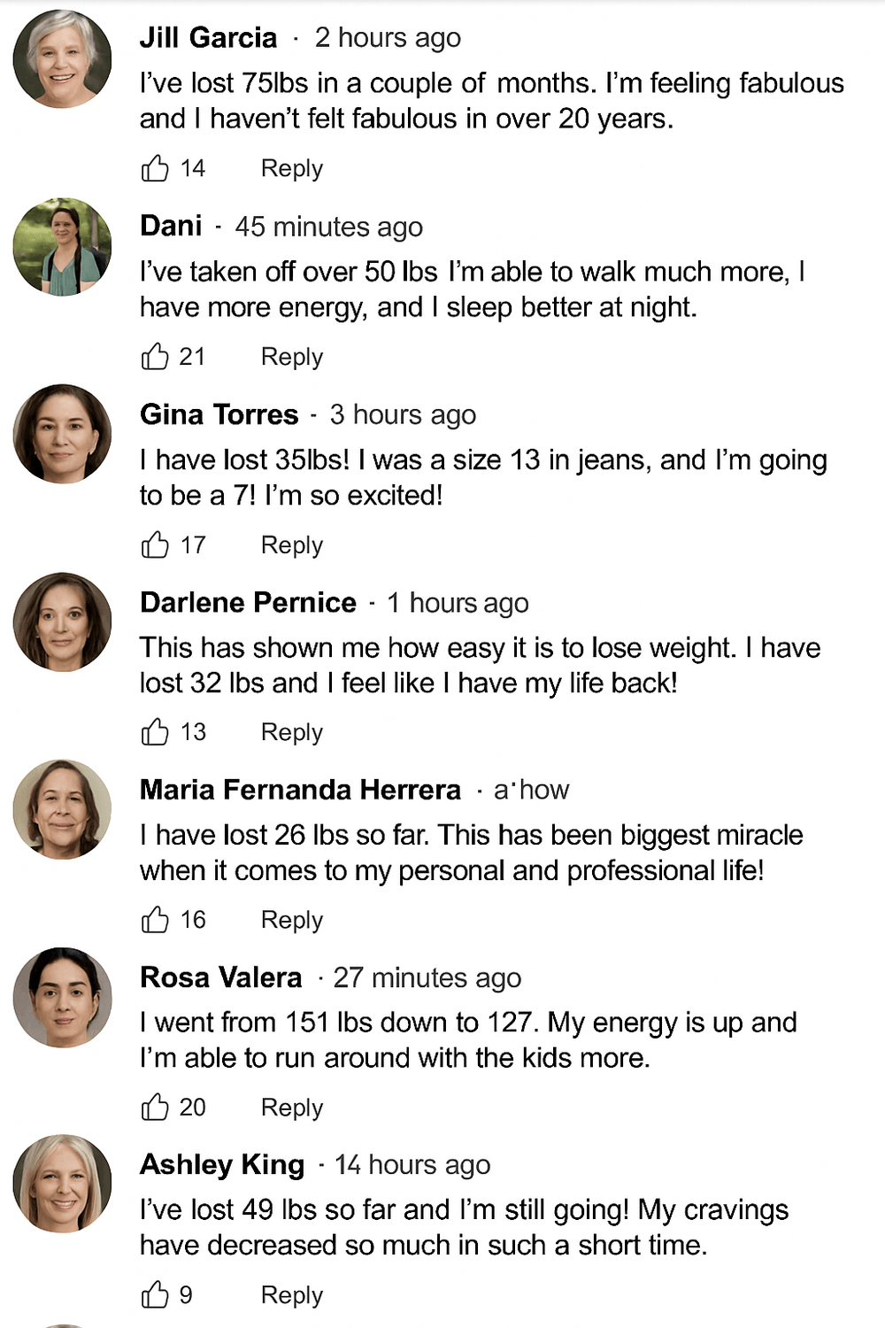Viewport: 885px width, 1328px height.
Task: Reply to Rosa Valera's comment
Action: 292,1108
